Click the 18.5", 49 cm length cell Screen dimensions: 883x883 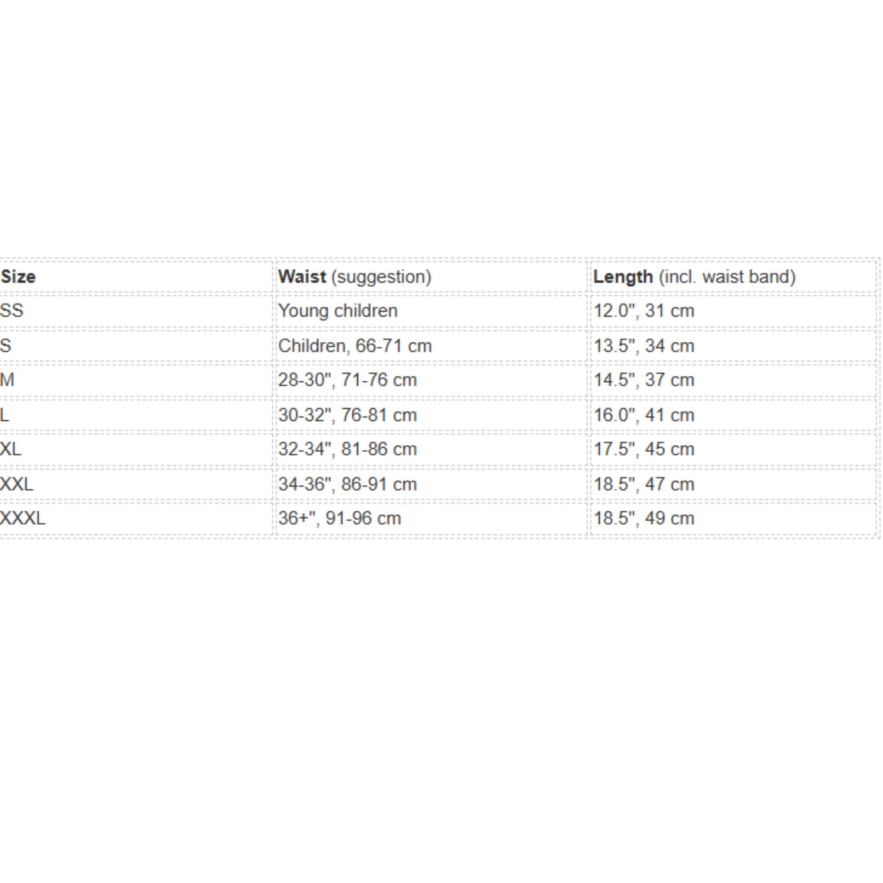tap(643, 518)
